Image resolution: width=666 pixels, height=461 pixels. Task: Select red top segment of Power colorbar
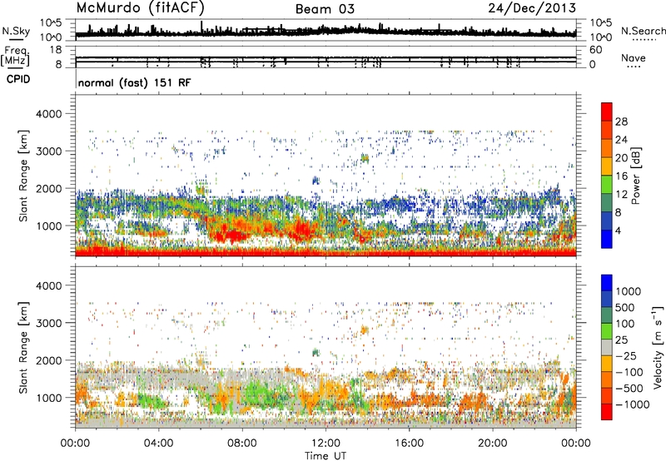pyautogui.click(x=607, y=112)
